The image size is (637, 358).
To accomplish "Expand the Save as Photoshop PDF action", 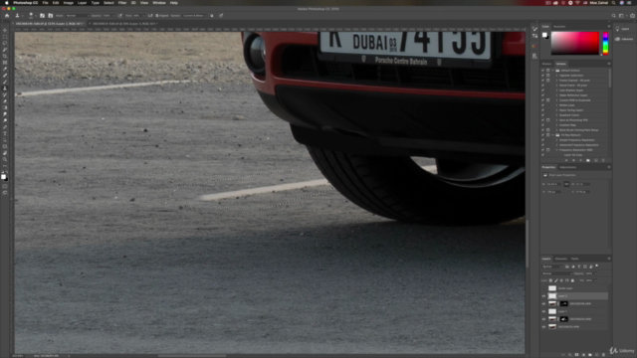I will point(557,120).
